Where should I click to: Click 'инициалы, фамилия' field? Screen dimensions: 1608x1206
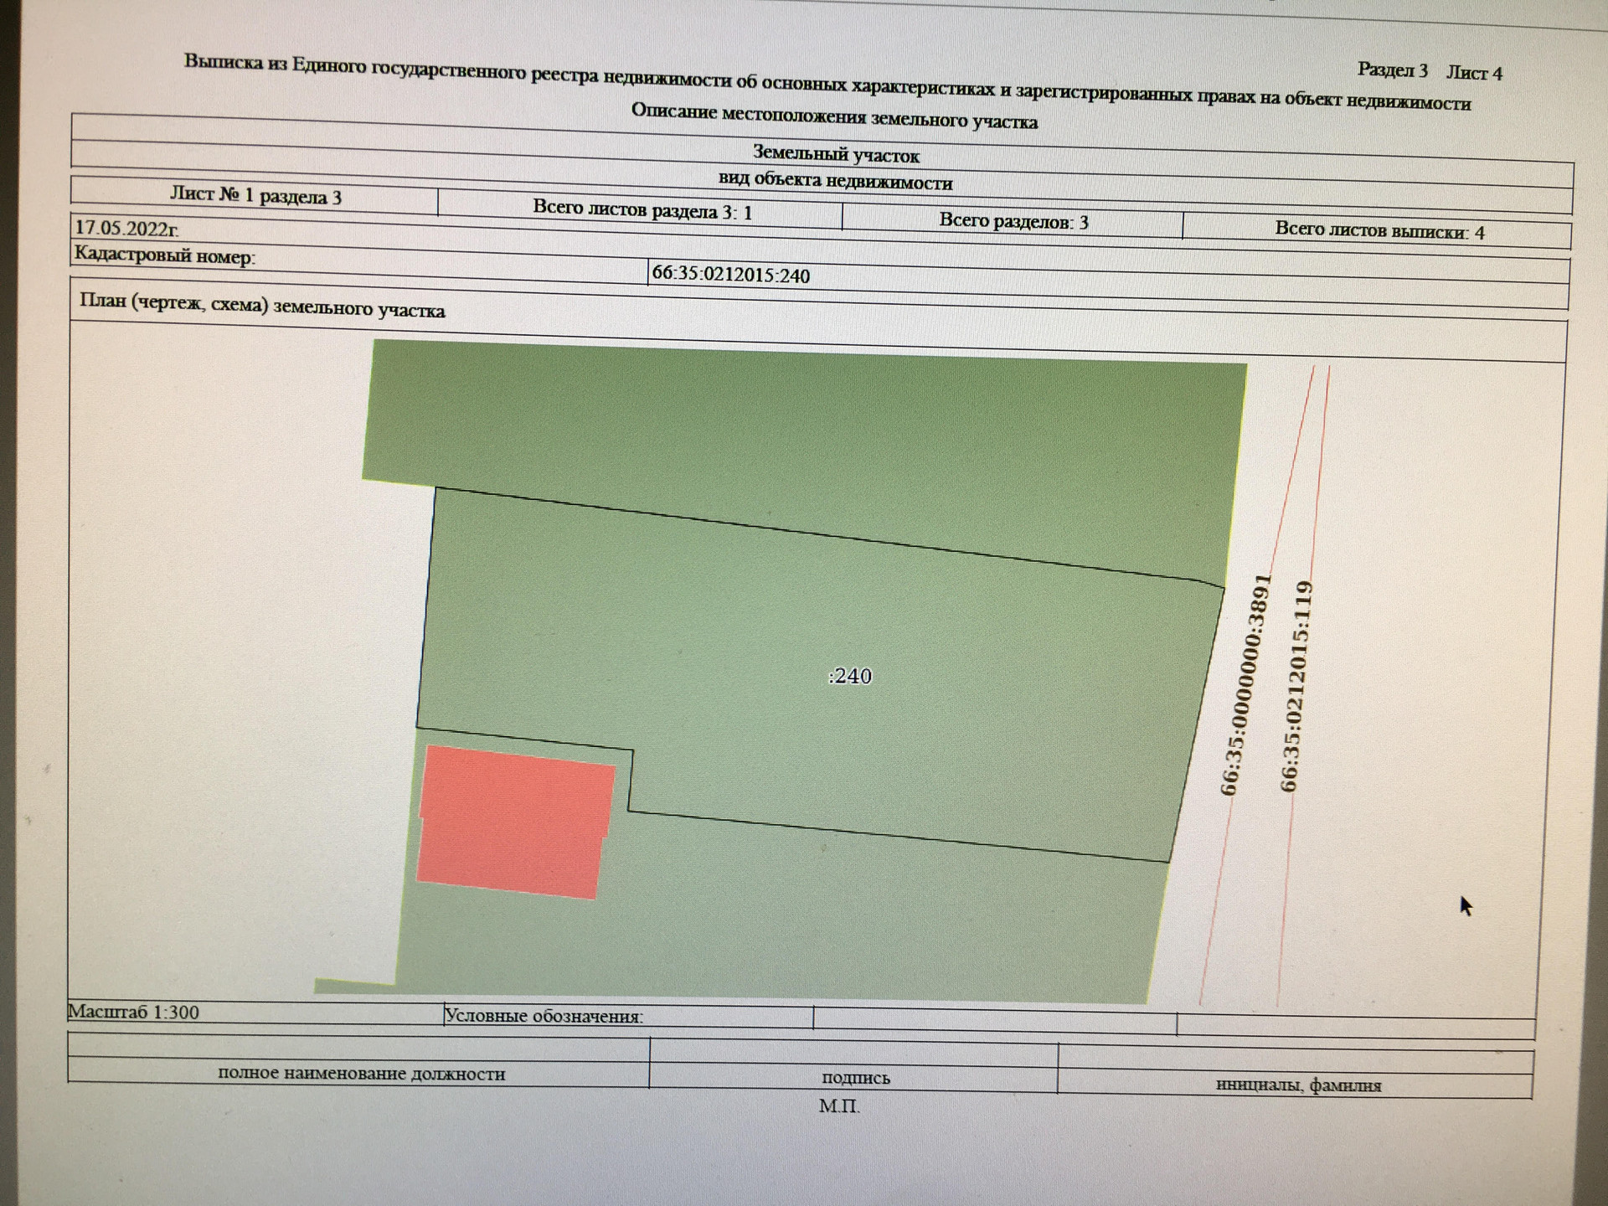[1297, 1085]
